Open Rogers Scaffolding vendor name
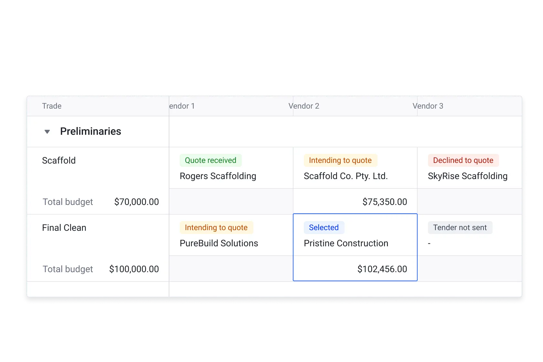 tap(218, 176)
